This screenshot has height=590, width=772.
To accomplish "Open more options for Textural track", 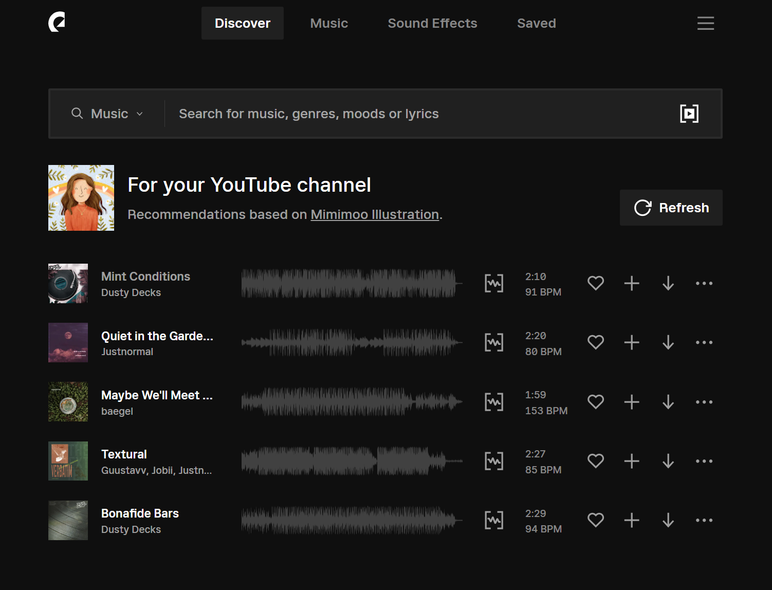I will pos(704,461).
